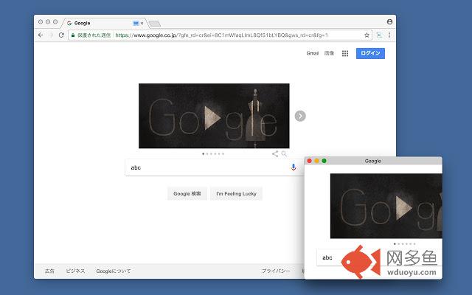
Task: Open the Gmail link
Action: pos(313,53)
